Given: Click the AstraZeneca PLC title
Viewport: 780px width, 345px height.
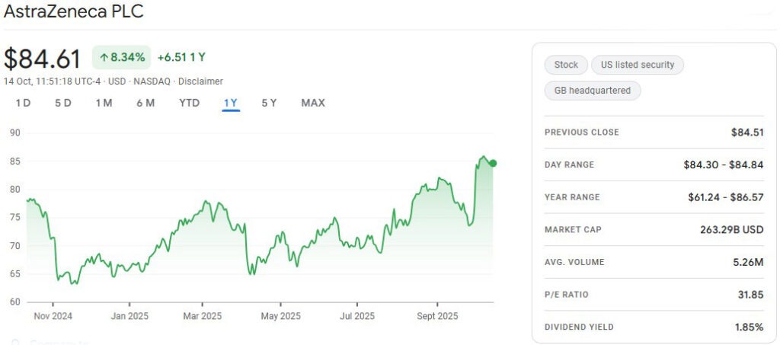Looking at the screenshot, I should tap(74, 11).
